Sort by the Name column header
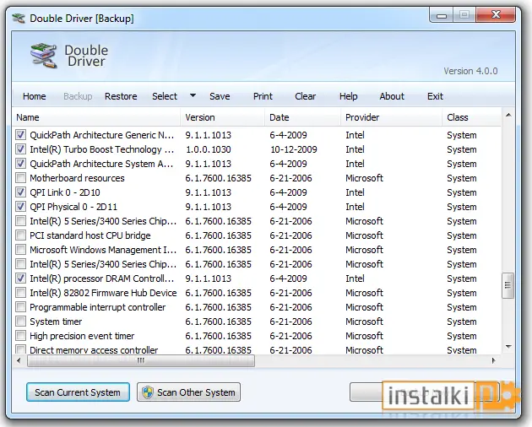 (x=96, y=117)
